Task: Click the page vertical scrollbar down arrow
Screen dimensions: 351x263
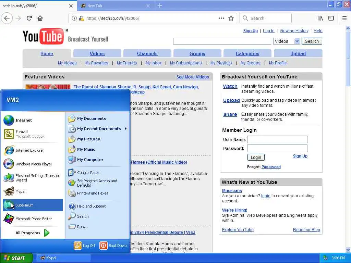Action: [348, 250]
